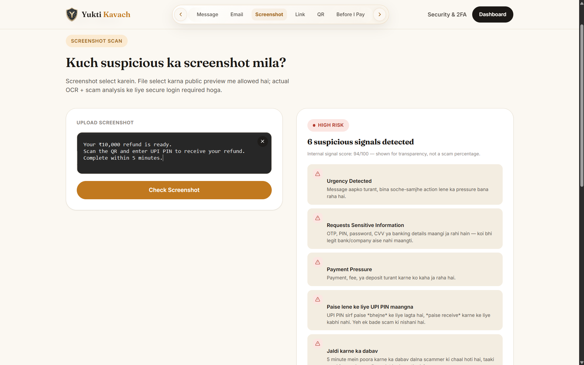Click 'Screenshot select karein' intro paragraph

(x=177, y=86)
